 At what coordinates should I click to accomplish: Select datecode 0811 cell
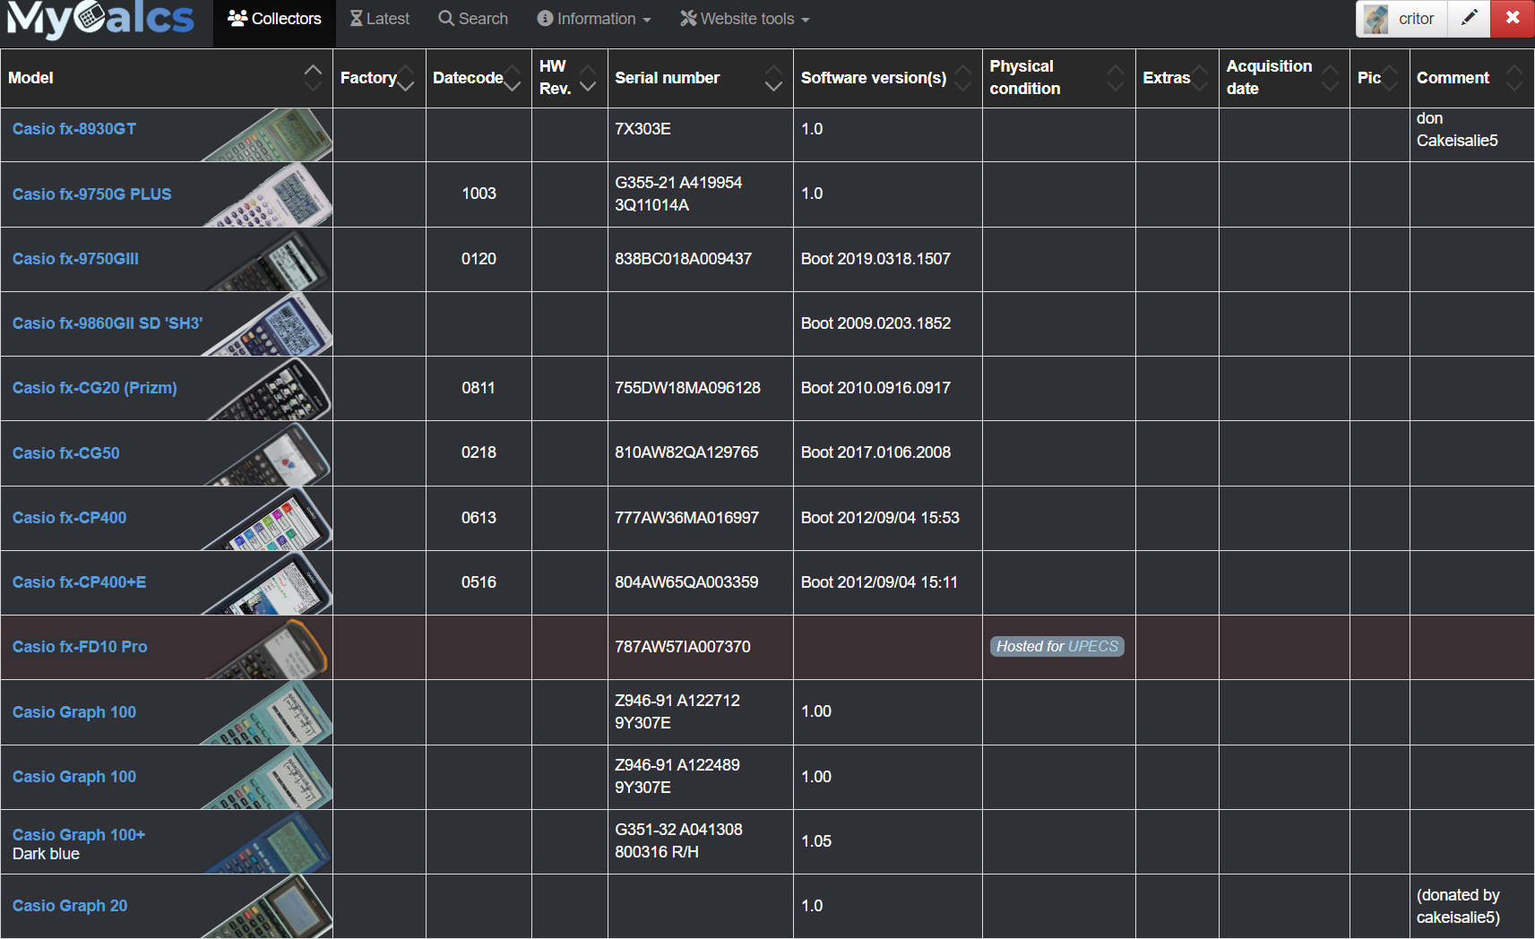(479, 388)
